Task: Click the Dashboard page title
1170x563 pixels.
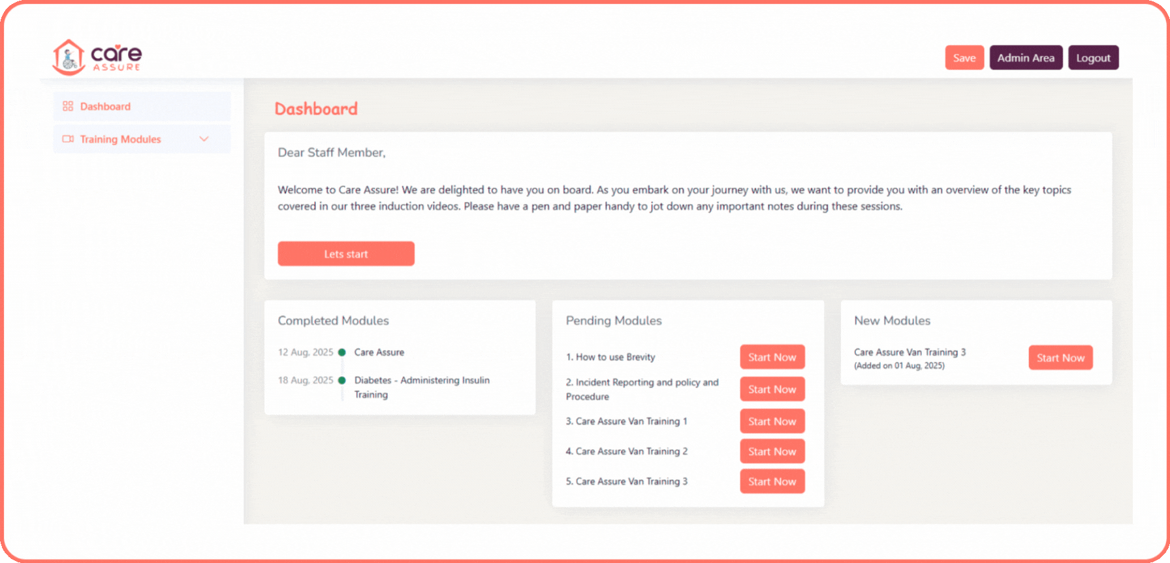Action: [x=316, y=109]
